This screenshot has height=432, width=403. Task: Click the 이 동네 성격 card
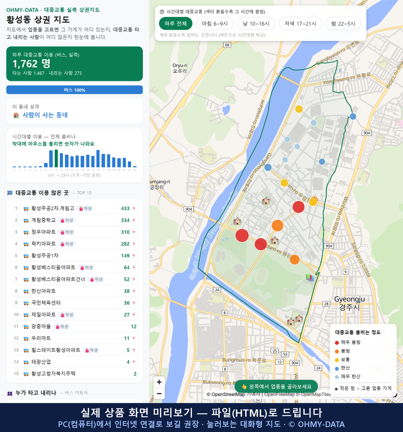pos(74,111)
